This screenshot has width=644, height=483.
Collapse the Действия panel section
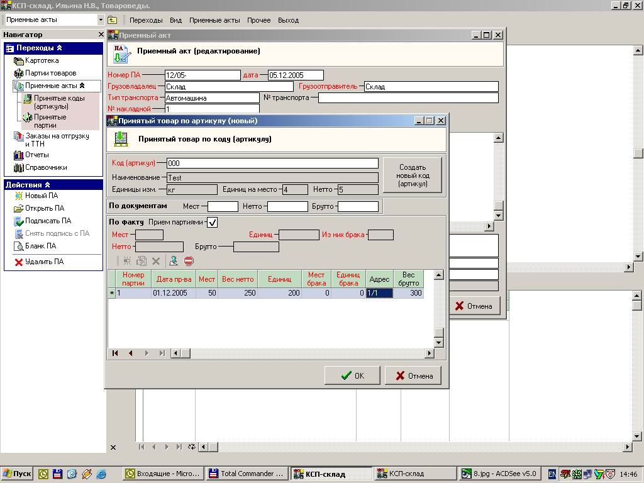coord(47,185)
